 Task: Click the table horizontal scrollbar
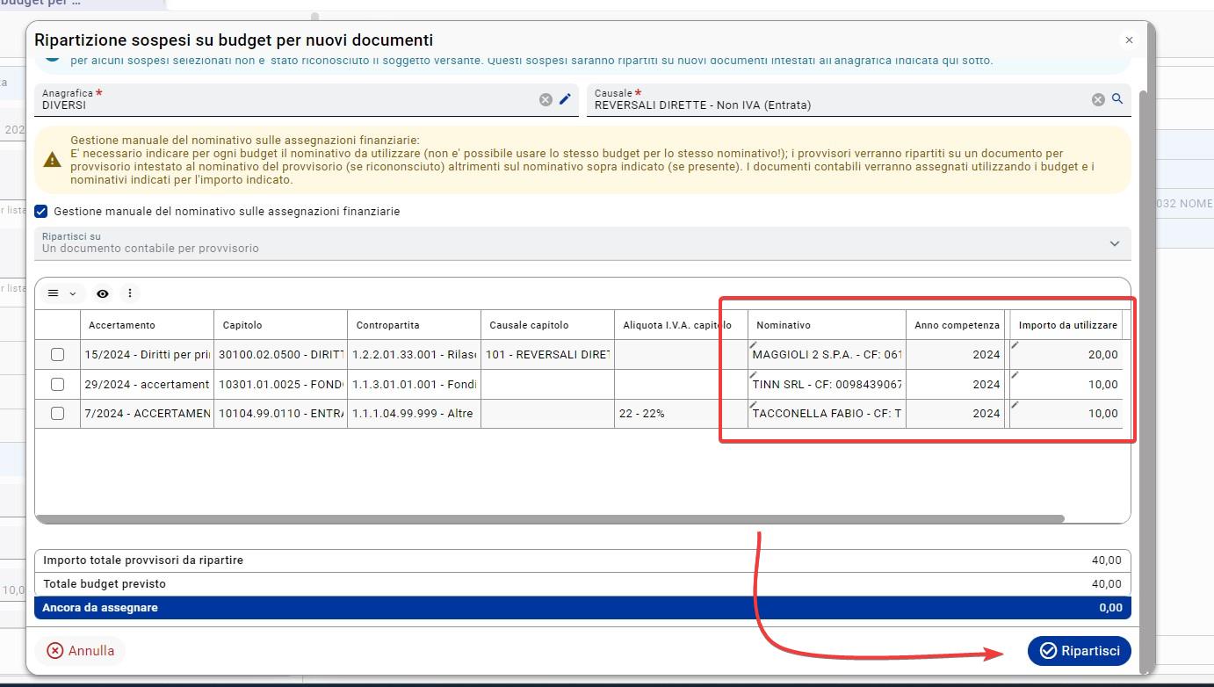(550, 519)
